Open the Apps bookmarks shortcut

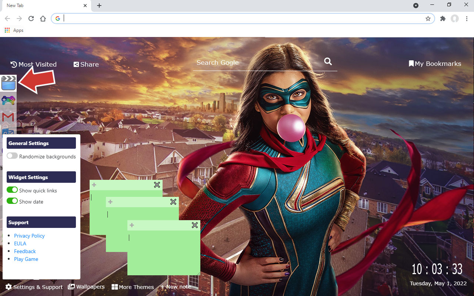tap(14, 30)
